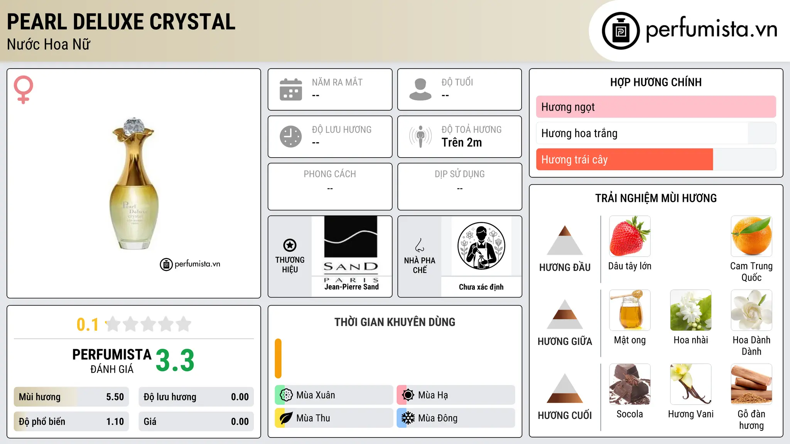This screenshot has width=790, height=444.
Task: Click the perfumista.vn bottle logo icon
Action: pyautogui.click(x=621, y=31)
